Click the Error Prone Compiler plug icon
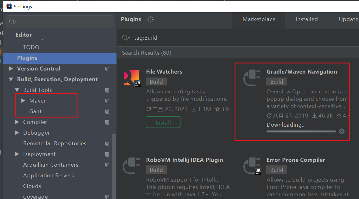359x199 pixels. click(252, 166)
